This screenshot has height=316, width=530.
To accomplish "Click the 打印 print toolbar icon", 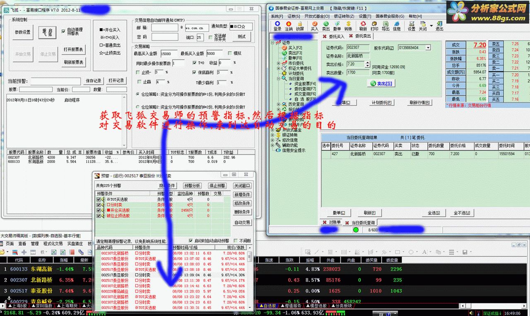I will (374, 26).
